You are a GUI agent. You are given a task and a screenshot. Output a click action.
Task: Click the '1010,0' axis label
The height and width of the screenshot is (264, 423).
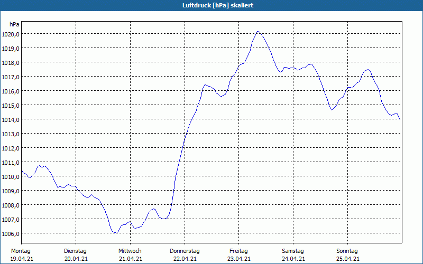point(11,177)
